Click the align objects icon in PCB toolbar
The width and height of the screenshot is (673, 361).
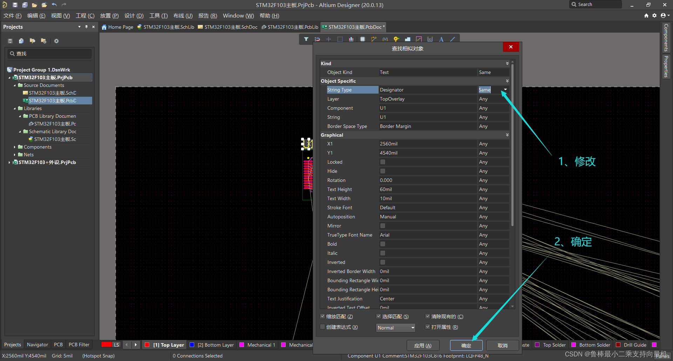point(351,39)
